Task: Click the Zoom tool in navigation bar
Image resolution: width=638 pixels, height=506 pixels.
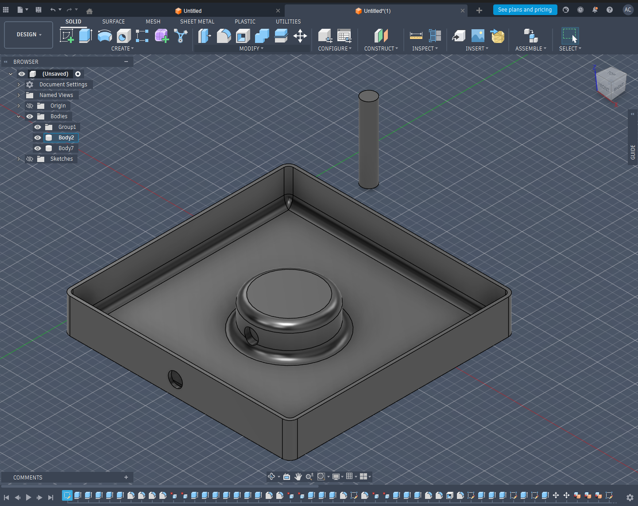Action: (x=309, y=476)
